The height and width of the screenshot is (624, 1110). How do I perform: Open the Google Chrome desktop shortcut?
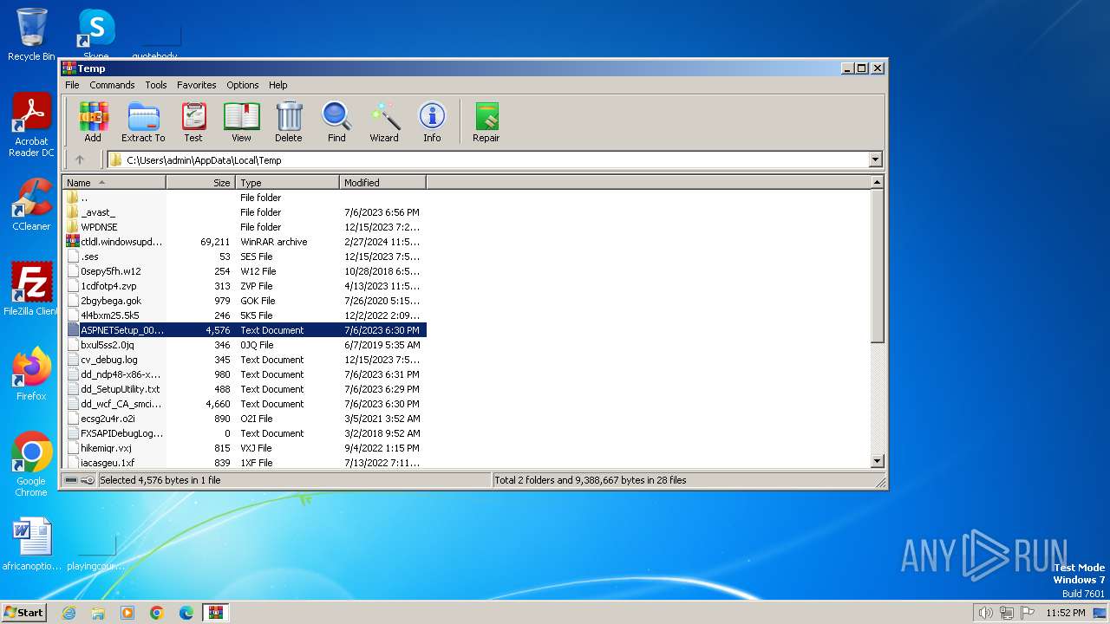pos(31,465)
